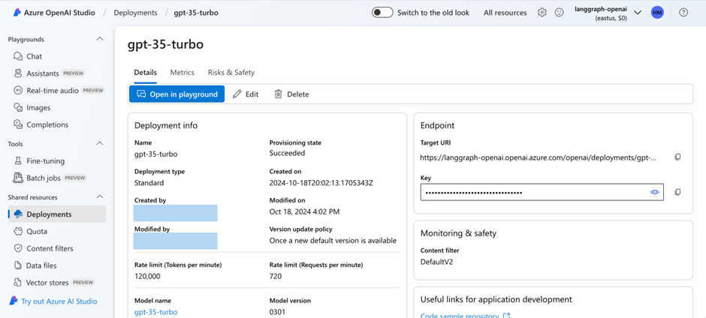
Task: Click the Quota sidebar icon
Action: point(18,231)
